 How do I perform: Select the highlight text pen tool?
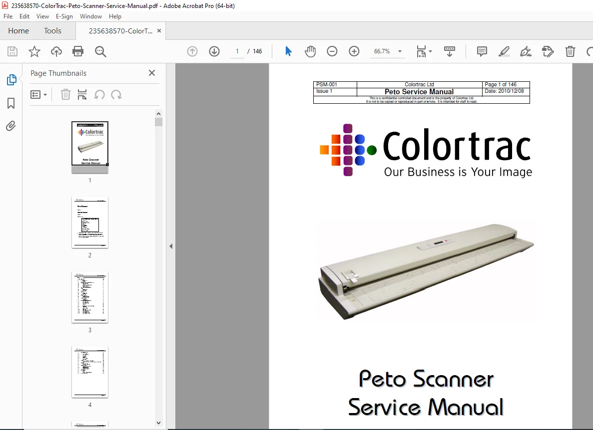pos(504,51)
